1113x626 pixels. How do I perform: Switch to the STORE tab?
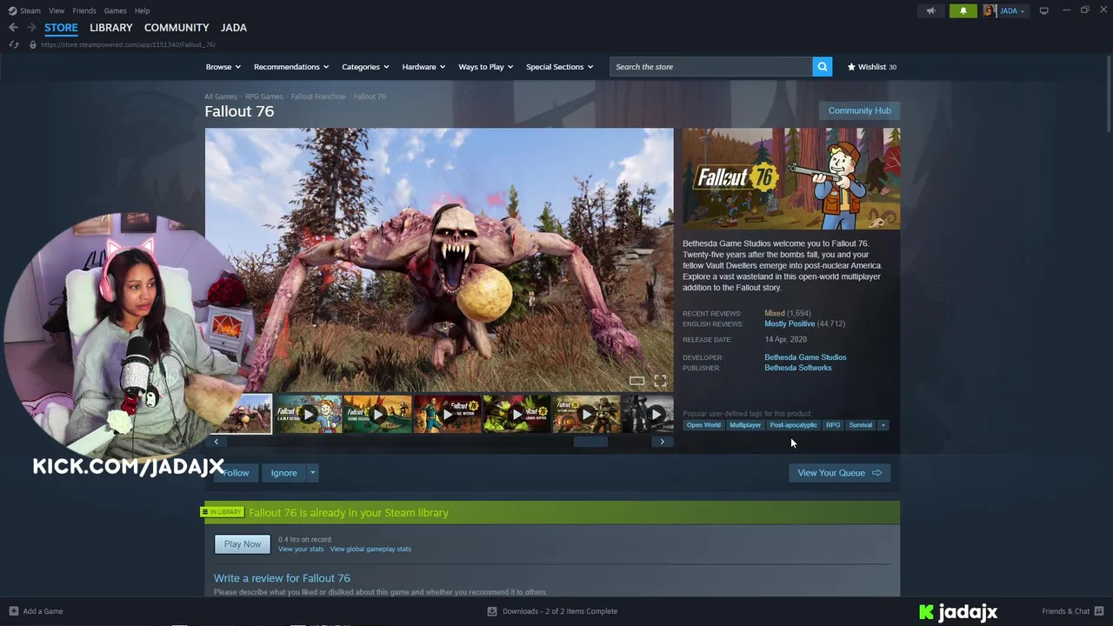[x=61, y=28]
